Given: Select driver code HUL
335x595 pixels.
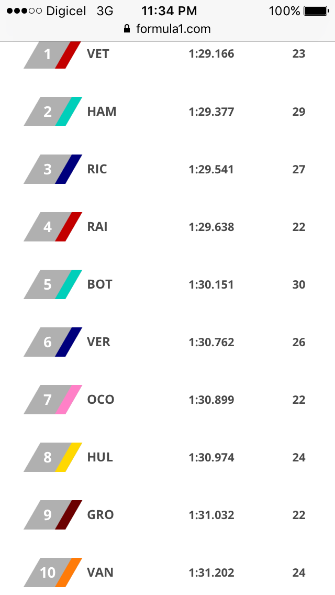Looking at the screenshot, I should pyautogui.click(x=100, y=457).
